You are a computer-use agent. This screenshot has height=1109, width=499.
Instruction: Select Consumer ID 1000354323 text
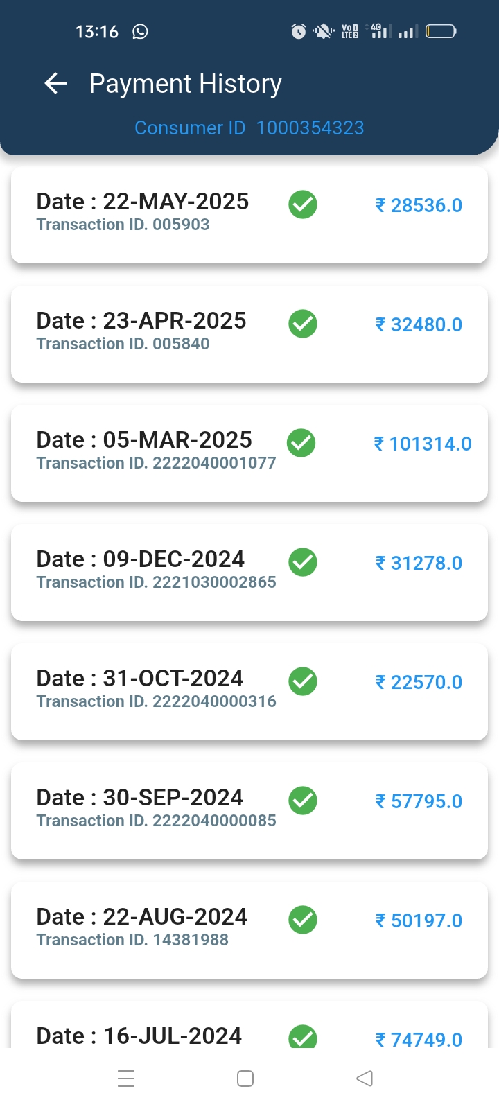[249, 128]
